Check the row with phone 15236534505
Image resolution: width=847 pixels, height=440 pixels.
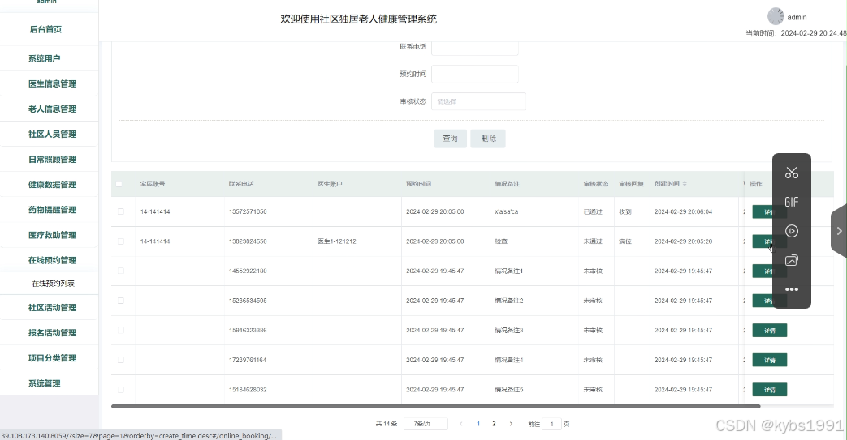point(121,301)
